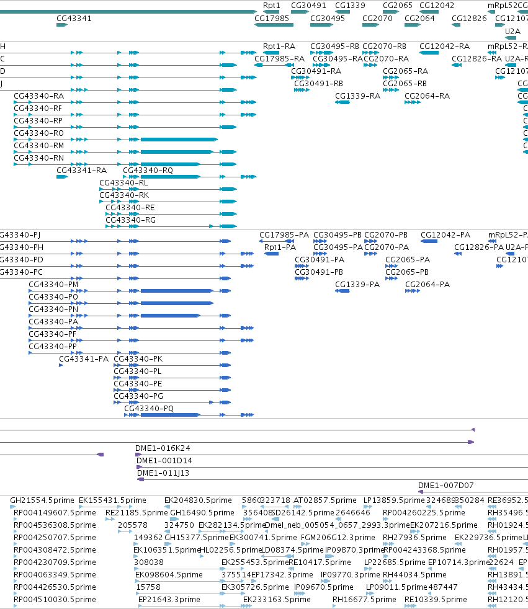Select the DME1-011J13 BAC label
The image size is (528, 609).
[x=163, y=473]
